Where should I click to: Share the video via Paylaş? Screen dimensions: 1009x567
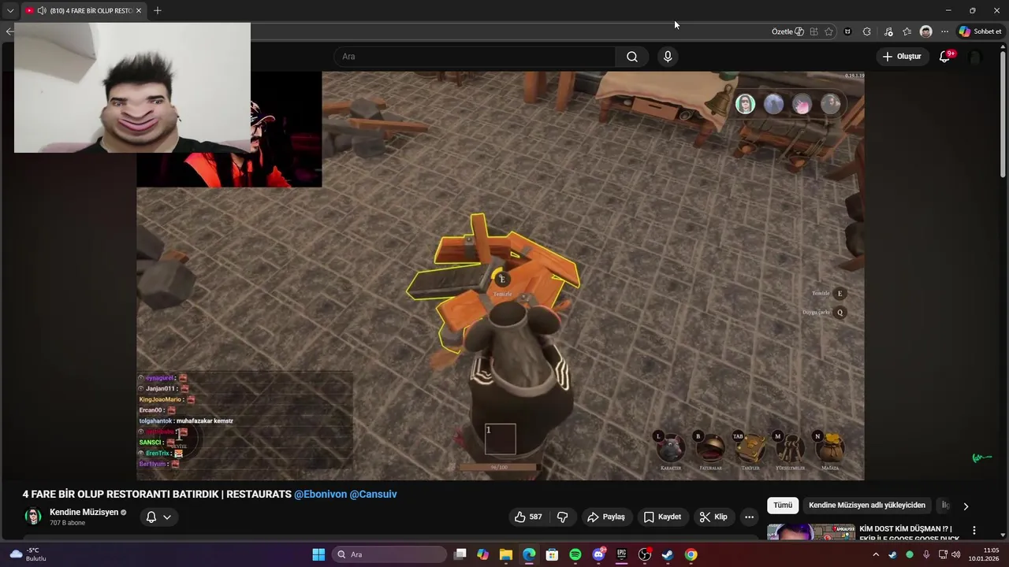point(606,517)
